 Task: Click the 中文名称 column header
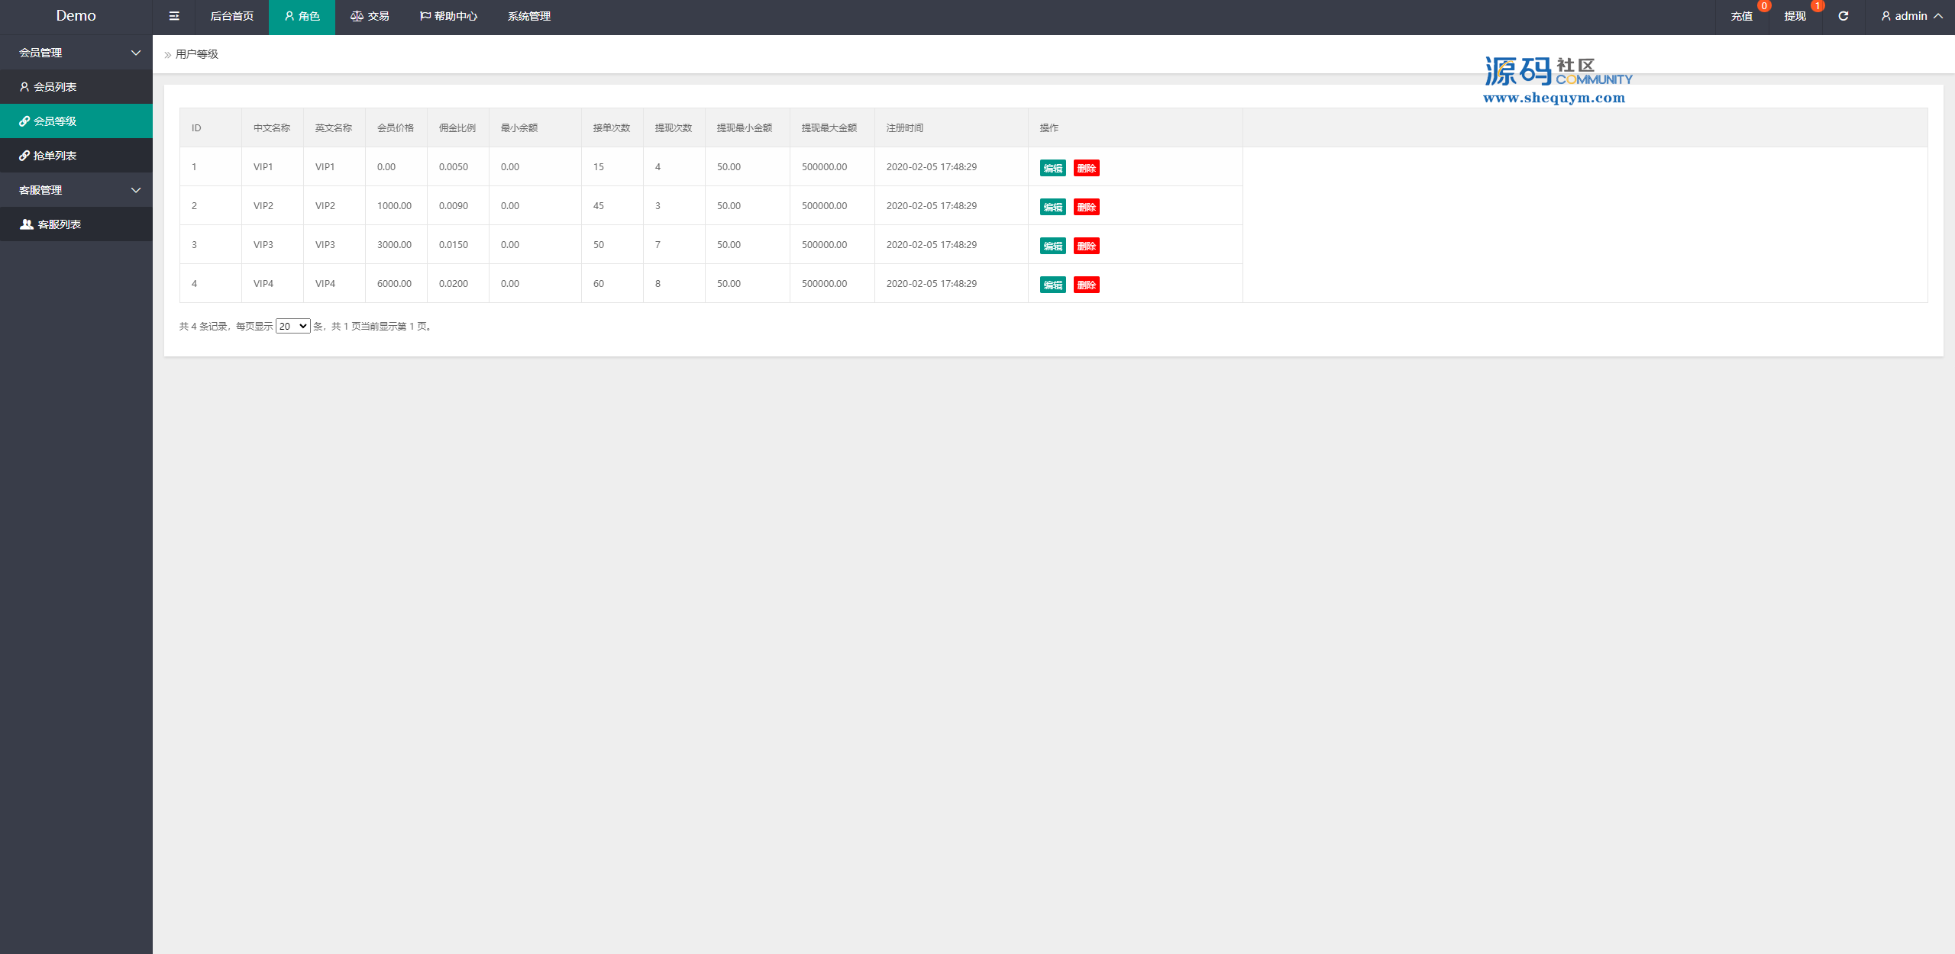point(272,127)
